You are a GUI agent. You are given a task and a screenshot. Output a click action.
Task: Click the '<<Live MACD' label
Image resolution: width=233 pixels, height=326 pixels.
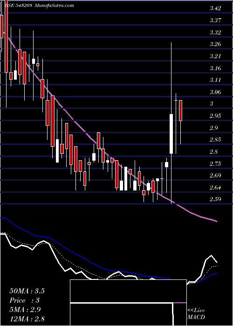196,314
